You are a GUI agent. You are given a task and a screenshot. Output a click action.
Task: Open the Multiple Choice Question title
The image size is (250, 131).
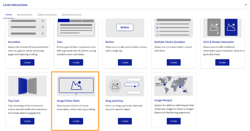pyautogui.click(x=169, y=42)
